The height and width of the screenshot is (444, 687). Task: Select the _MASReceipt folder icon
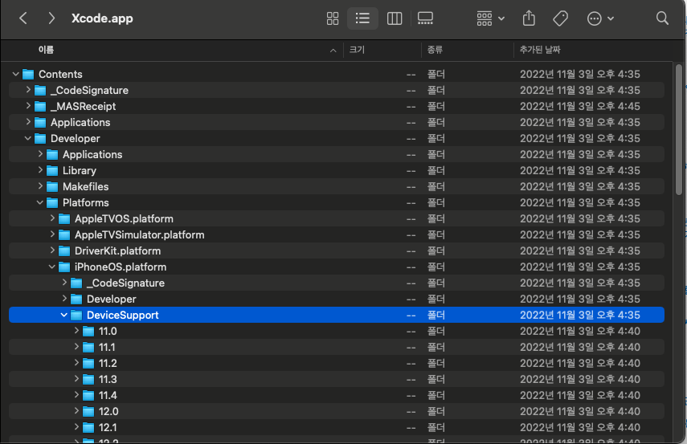pyautogui.click(x=40, y=107)
